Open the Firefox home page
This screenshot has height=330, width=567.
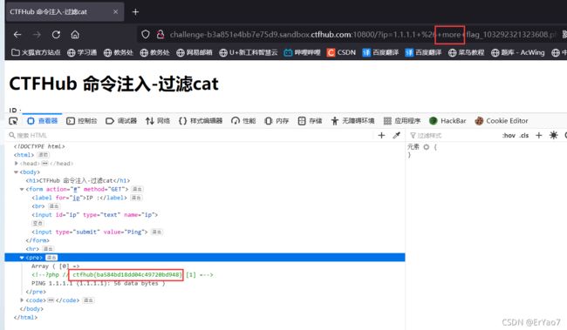(x=75, y=35)
